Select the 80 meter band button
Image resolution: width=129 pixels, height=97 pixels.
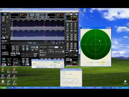pos(71,24)
